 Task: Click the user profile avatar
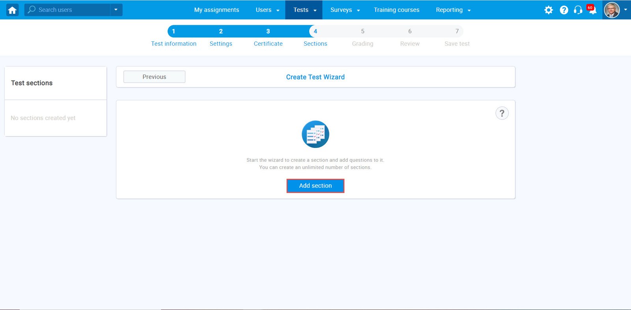[x=612, y=10]
